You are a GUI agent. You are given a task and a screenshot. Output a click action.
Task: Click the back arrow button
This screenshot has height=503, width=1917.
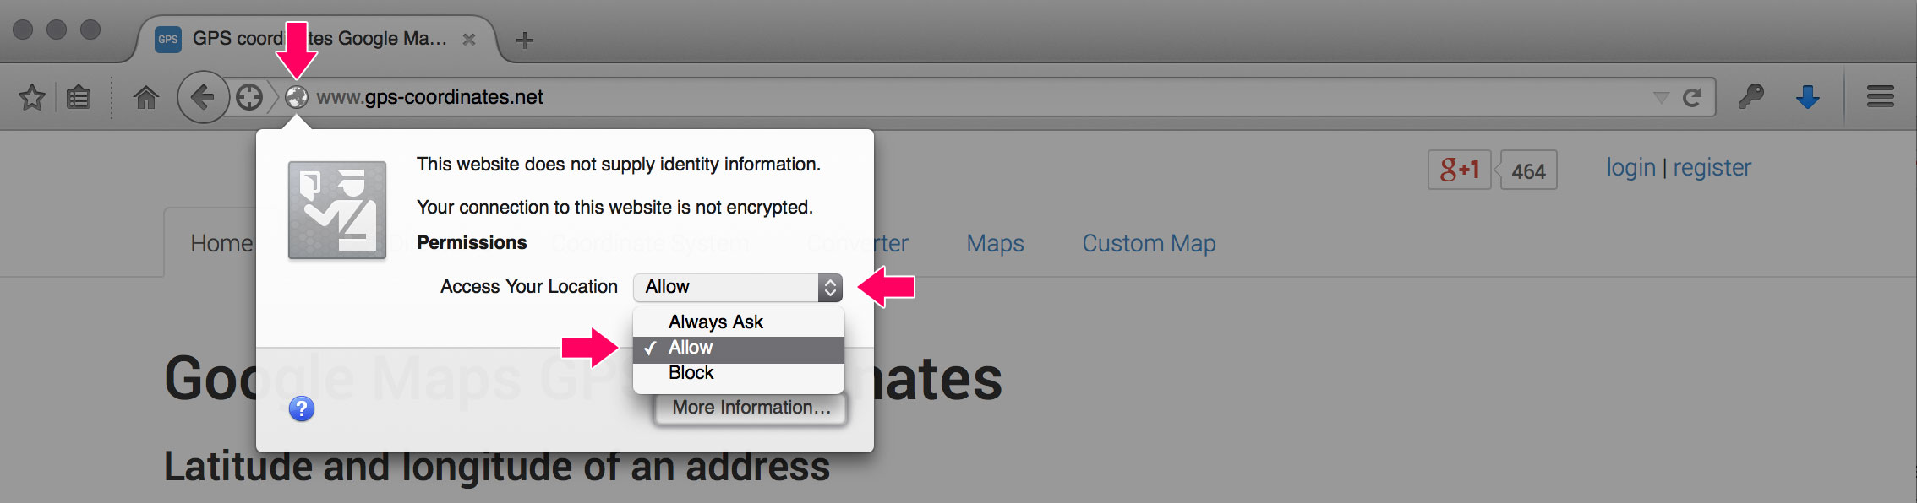click(203, 97)
